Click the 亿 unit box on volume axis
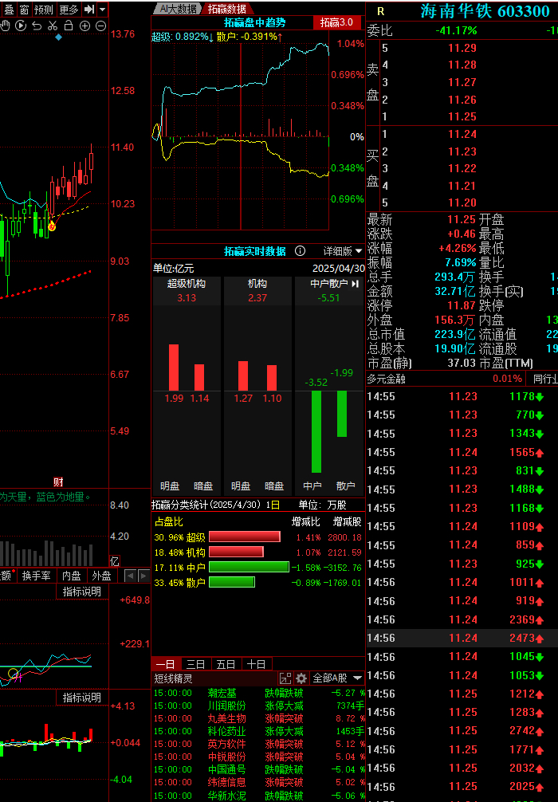Viewport: 558px width, 802px height. click(115, 561)
